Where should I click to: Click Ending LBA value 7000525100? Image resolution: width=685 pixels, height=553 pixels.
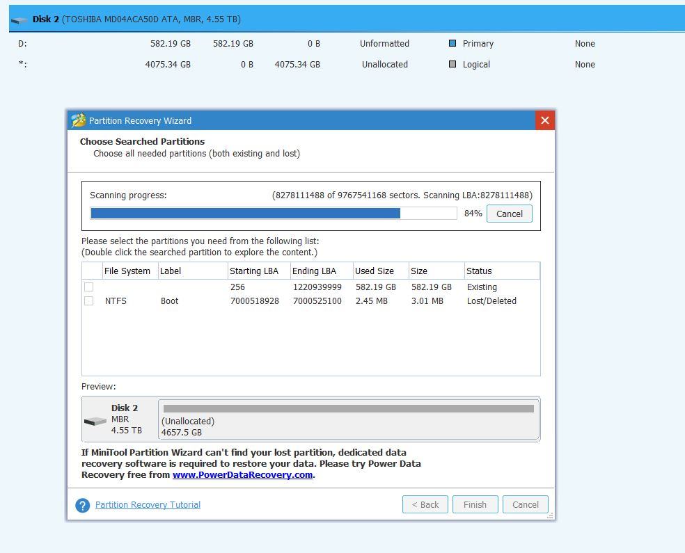tap(317, 300)
